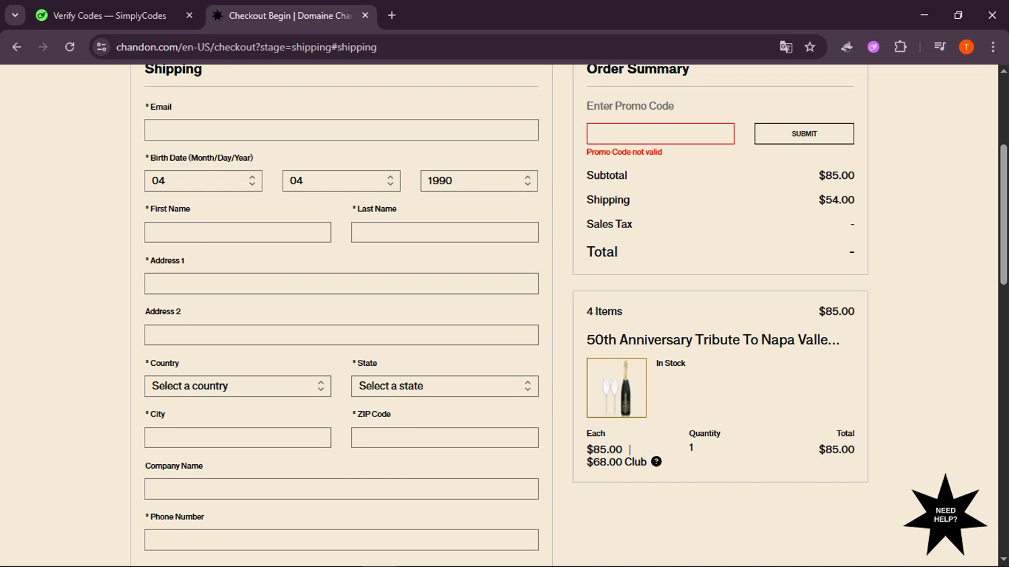Click the 'Subtotal' label

pyautogui.click(x=607, y=175)
